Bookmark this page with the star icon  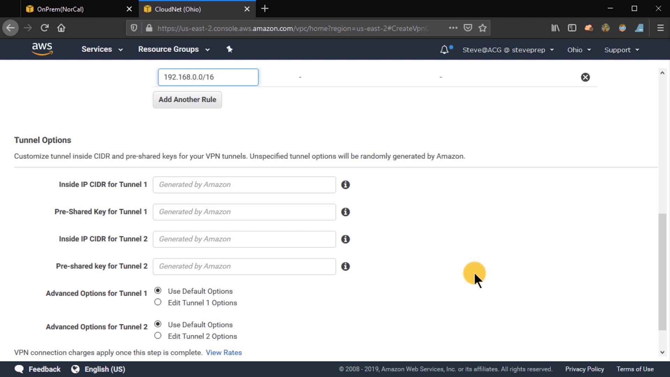click(x=483, y=28)
